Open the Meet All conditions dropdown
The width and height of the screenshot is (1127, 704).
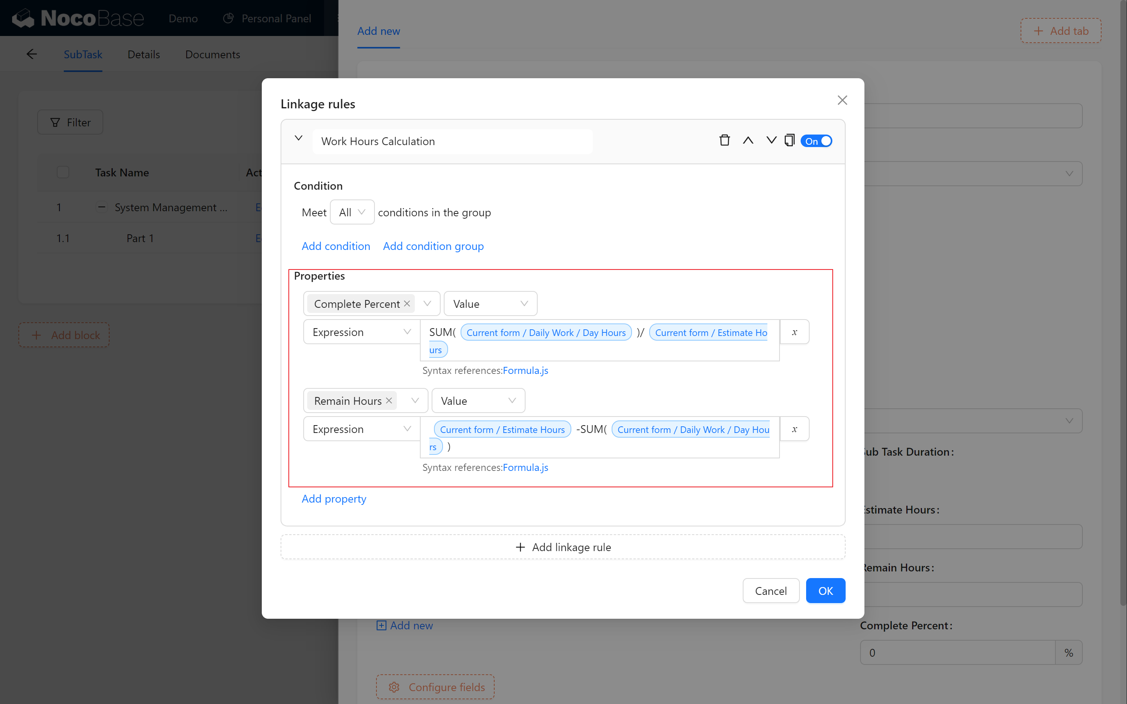[x=352, y=212]
